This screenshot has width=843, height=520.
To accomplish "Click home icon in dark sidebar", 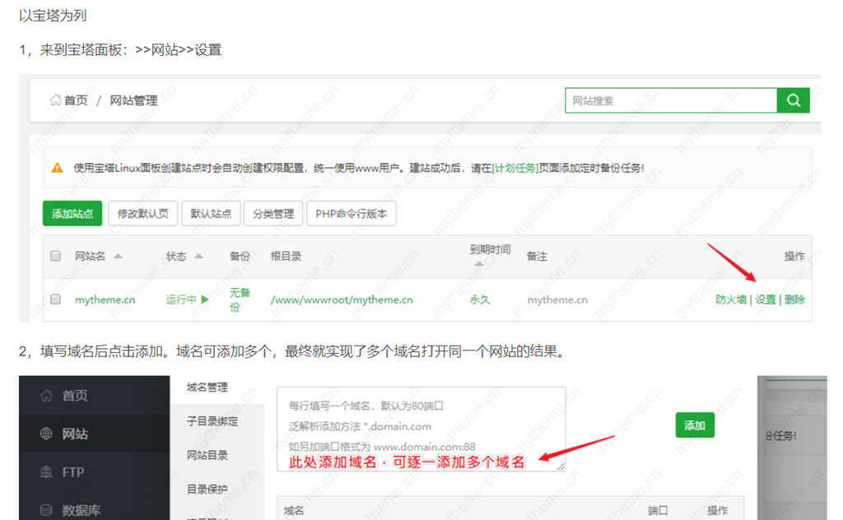I will point(46,396).
